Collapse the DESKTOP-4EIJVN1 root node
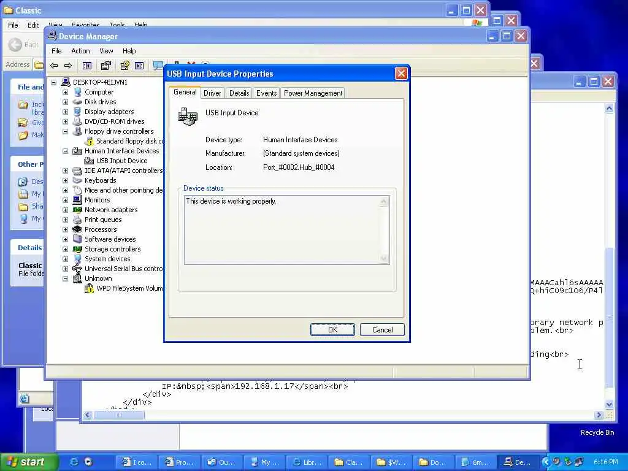Viewport: 628px width, 471px height. 54,82
